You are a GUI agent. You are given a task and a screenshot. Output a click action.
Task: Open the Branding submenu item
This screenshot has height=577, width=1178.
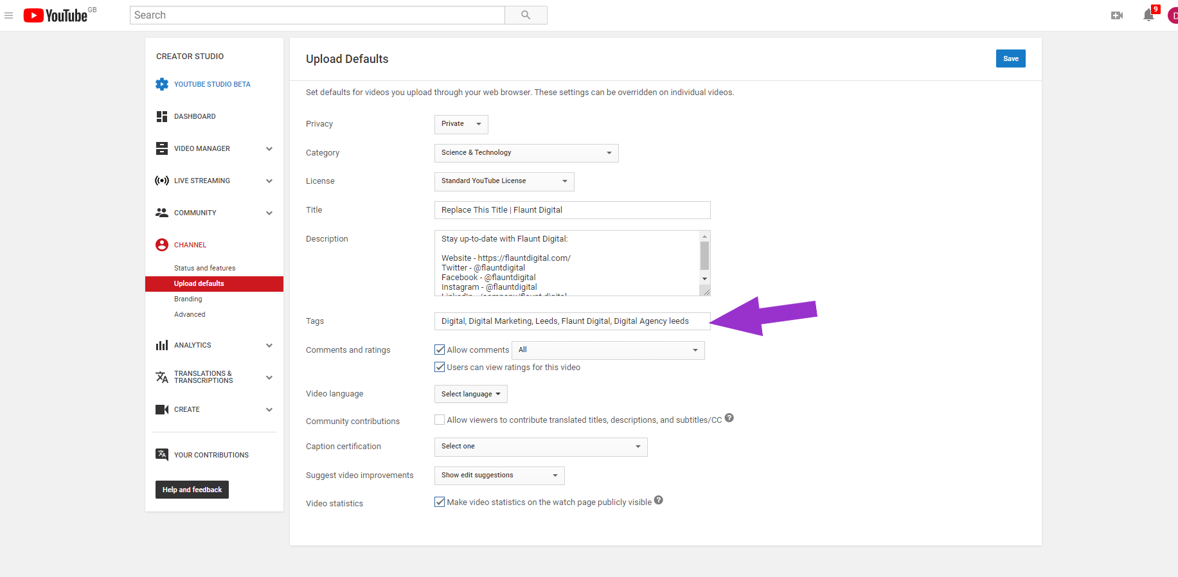188,299
